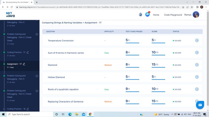
Task: Open Hollow Diamond question row
Action: pos(122,77)
